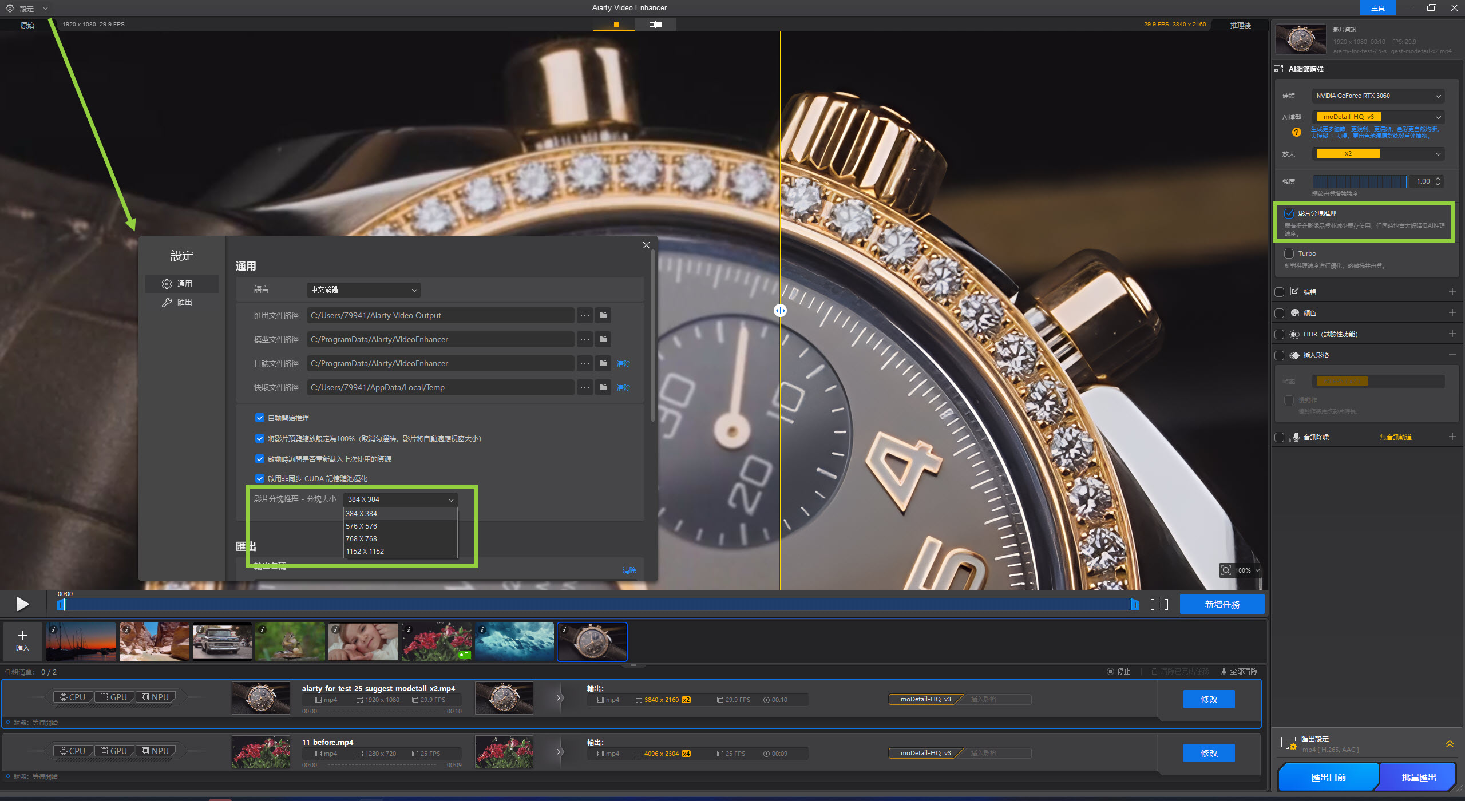
Task: Adjust the 強度 slider bar
Action: (x=1359, y=181)
